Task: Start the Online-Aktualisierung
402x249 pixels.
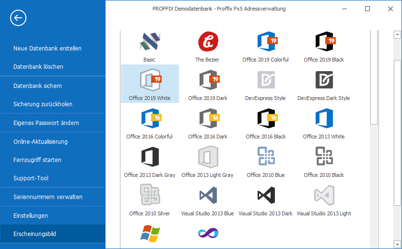Action: coord(53,142)
